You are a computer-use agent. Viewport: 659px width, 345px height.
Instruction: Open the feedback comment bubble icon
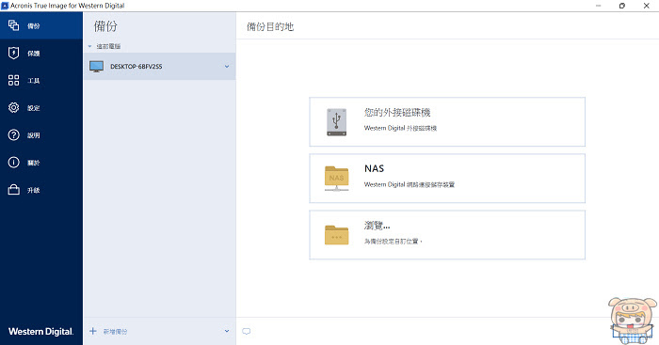(247, 331)
